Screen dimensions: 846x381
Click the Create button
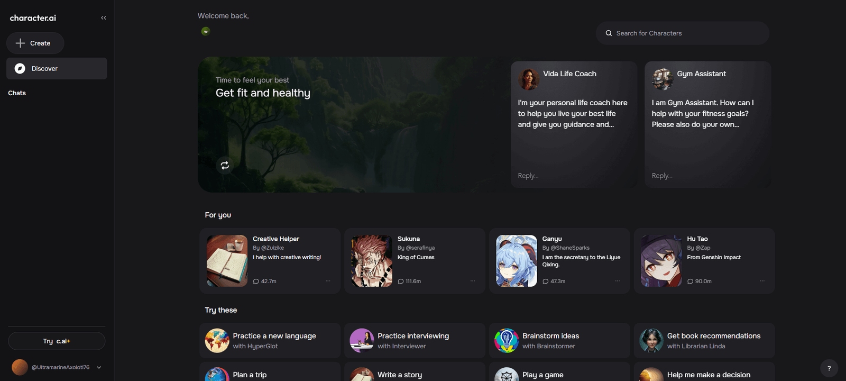click(x=35, y=43)
